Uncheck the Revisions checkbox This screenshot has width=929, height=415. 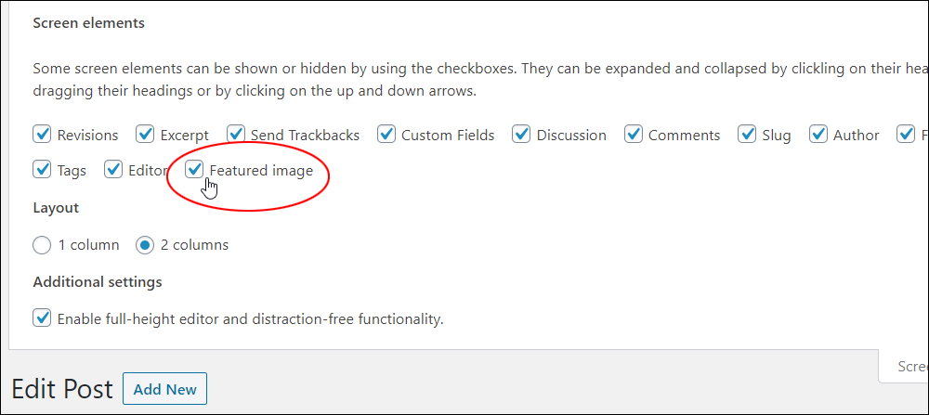[x=42, y=135]
